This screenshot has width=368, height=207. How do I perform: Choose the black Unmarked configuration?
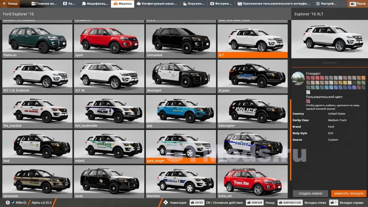(181, 41)
